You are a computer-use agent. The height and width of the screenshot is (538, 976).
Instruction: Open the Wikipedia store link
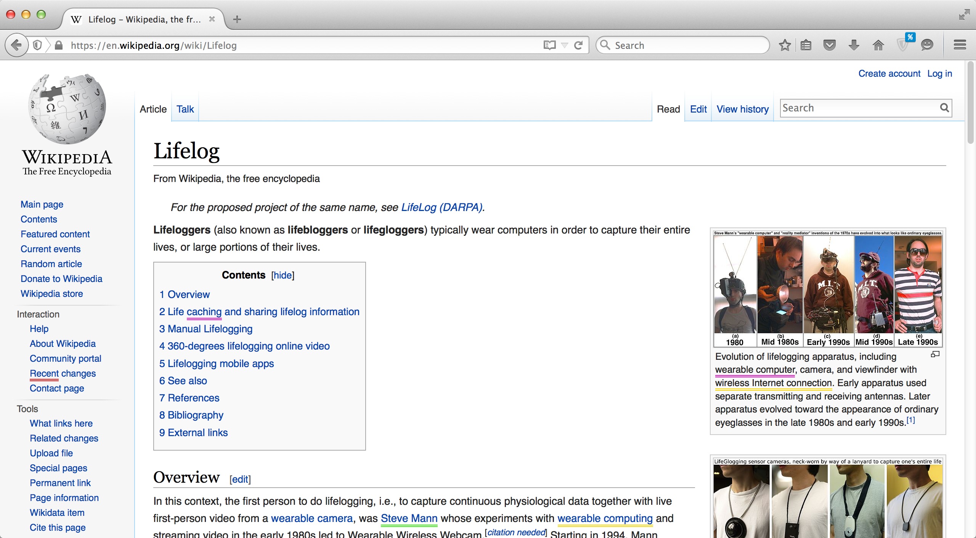click(52, 294)
